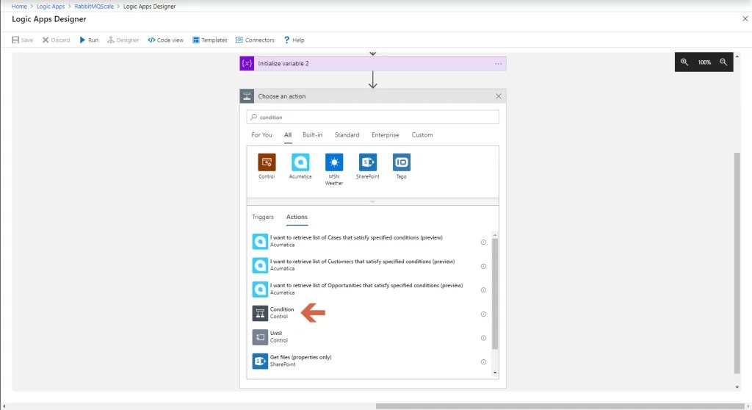752x410 pixels.
Task: Click the variable icon on Initialize variable 2
Action: [x=247, y=63]
